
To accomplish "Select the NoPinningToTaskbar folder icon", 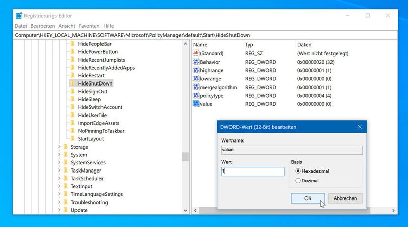I will 73,131.
